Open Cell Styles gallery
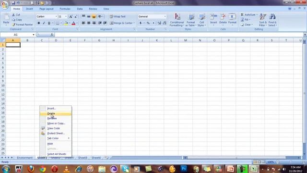Image resolution: width=307 pixels, height=173 pixels. tap(201, 20)
